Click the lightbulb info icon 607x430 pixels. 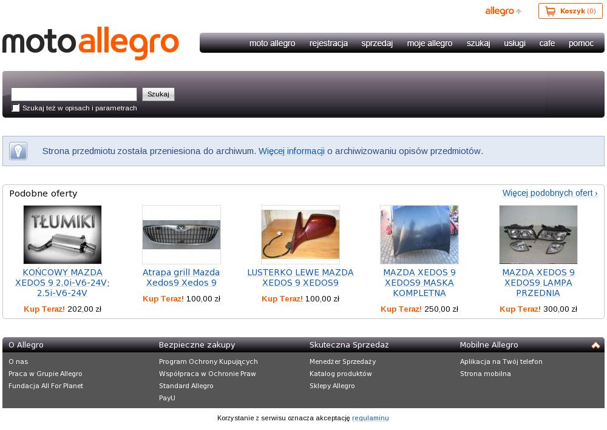pos(18,151)
